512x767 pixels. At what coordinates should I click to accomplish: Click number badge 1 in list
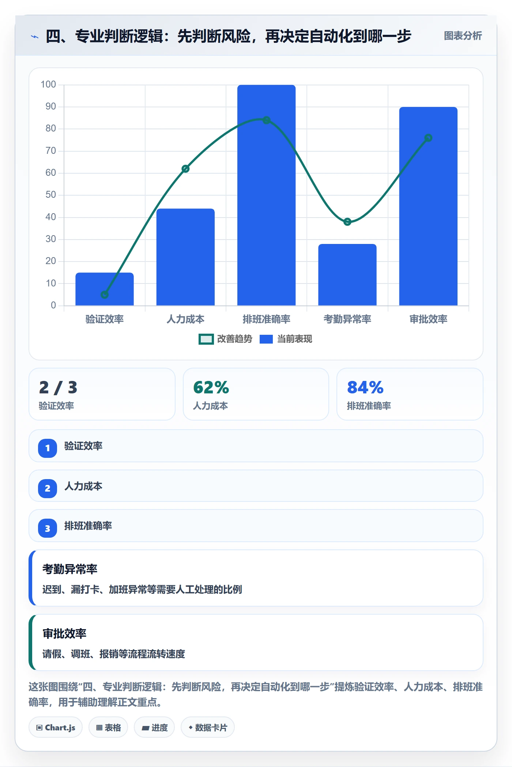tap(48, 448)
